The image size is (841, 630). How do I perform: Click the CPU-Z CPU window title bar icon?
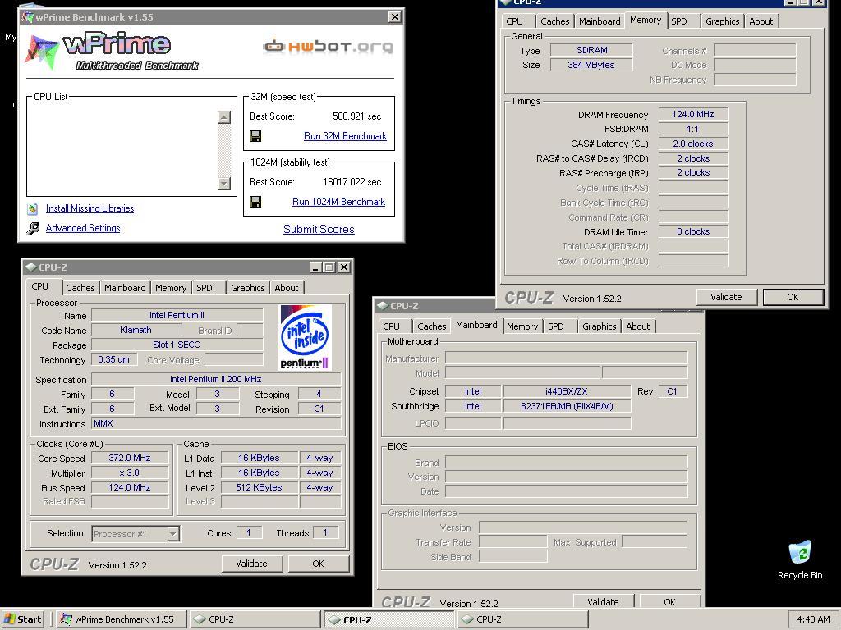30,267
